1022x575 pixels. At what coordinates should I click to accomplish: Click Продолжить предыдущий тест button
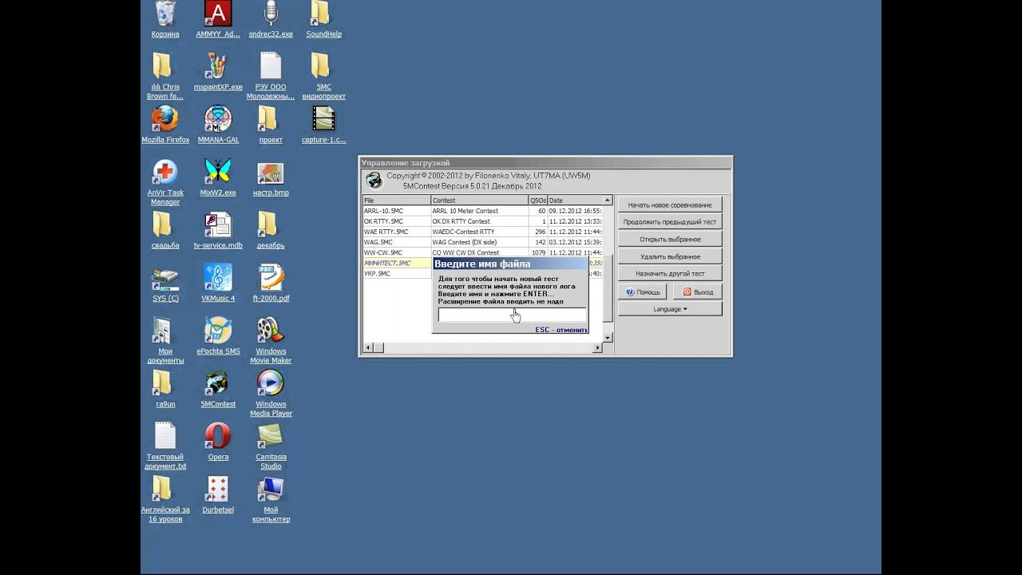[x=670, y=222]
